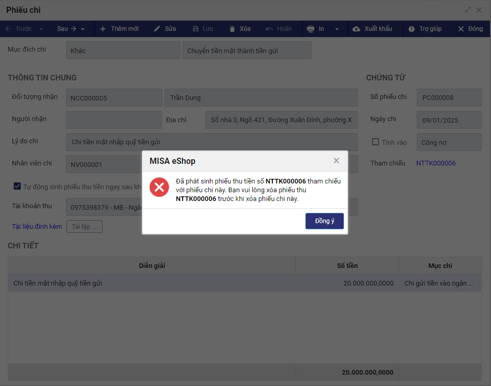Screen dimensions: 491x386
Task: Click the bold total 20.000.000,0000 in footer
Action: (368, 372)
